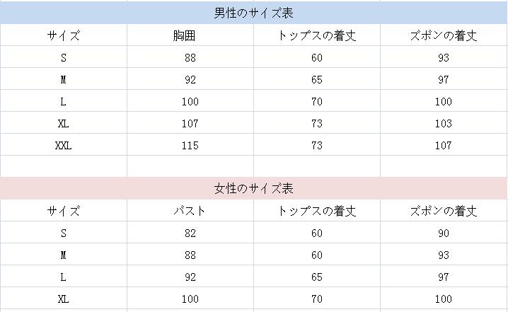The width and height of the screenshot is (508, 312).
Task: Click men's XXL size label cell
Action: (x=64, y=145)
